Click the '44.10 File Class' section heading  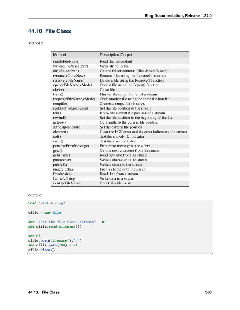[x=50, y=31]
